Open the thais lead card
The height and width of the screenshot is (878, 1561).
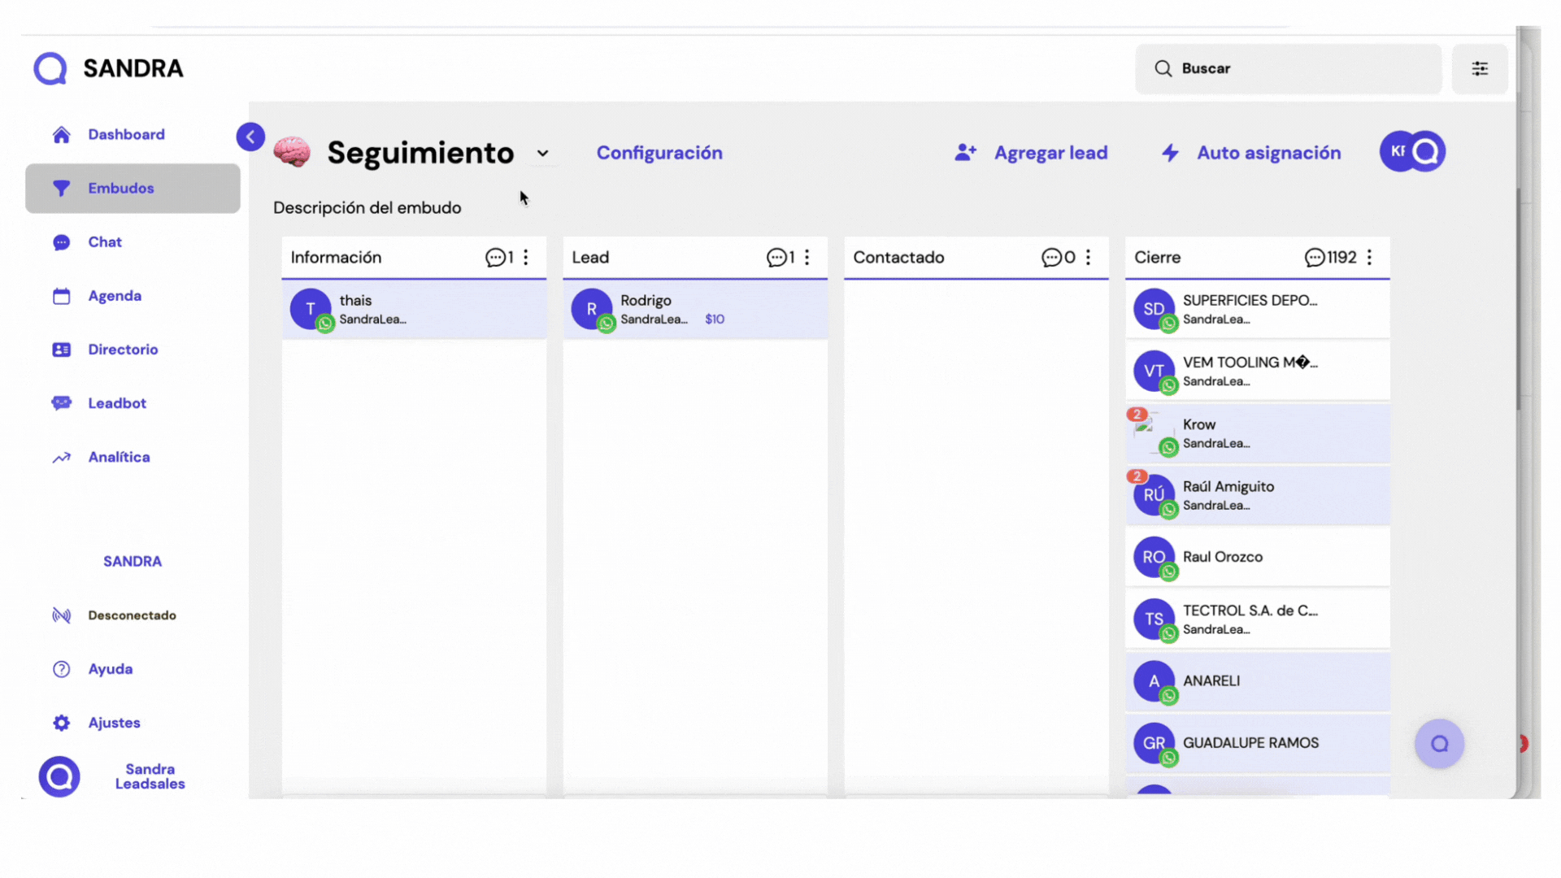click(414, 310)
